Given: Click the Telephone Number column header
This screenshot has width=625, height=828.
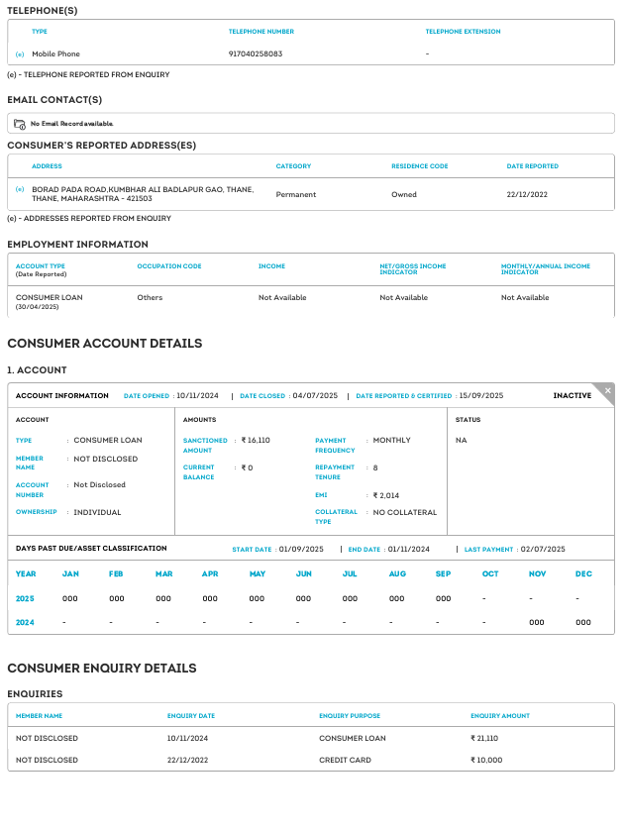Looking at the screenshot, I should pos(260,32).
